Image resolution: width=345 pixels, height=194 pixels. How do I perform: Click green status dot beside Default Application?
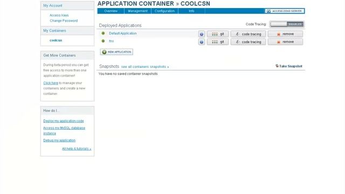(103, 33)
